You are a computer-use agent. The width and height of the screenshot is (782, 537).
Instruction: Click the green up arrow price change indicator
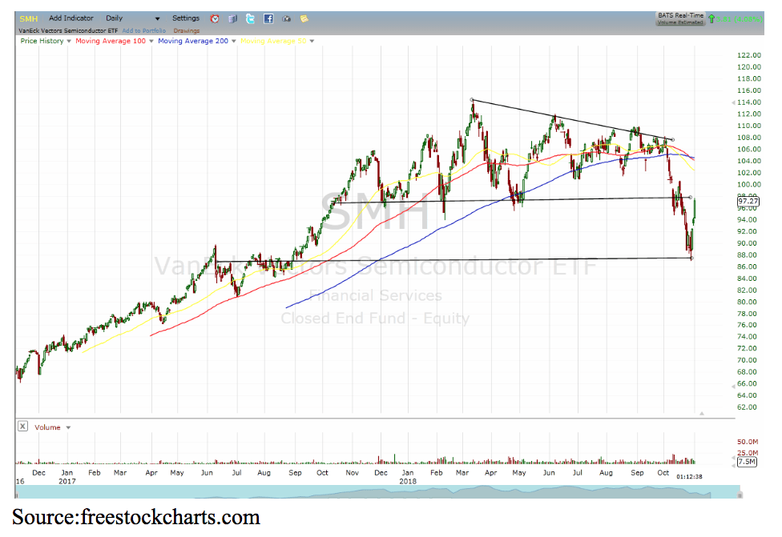(711, 19)
